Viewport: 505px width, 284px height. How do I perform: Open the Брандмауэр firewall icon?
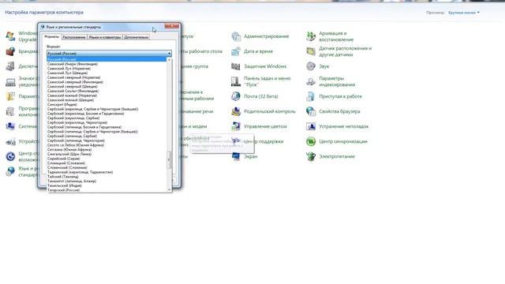[10, 51]
